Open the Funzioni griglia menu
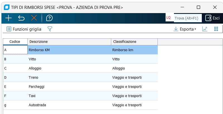 click(24, 29)
